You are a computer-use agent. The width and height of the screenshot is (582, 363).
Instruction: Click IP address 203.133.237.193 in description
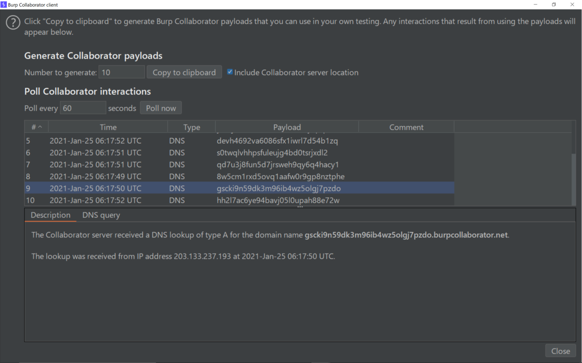pyautogui.click(x=202, y=256)
